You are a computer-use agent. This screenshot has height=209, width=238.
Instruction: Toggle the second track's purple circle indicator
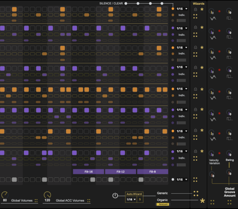[x=173, y=28]
